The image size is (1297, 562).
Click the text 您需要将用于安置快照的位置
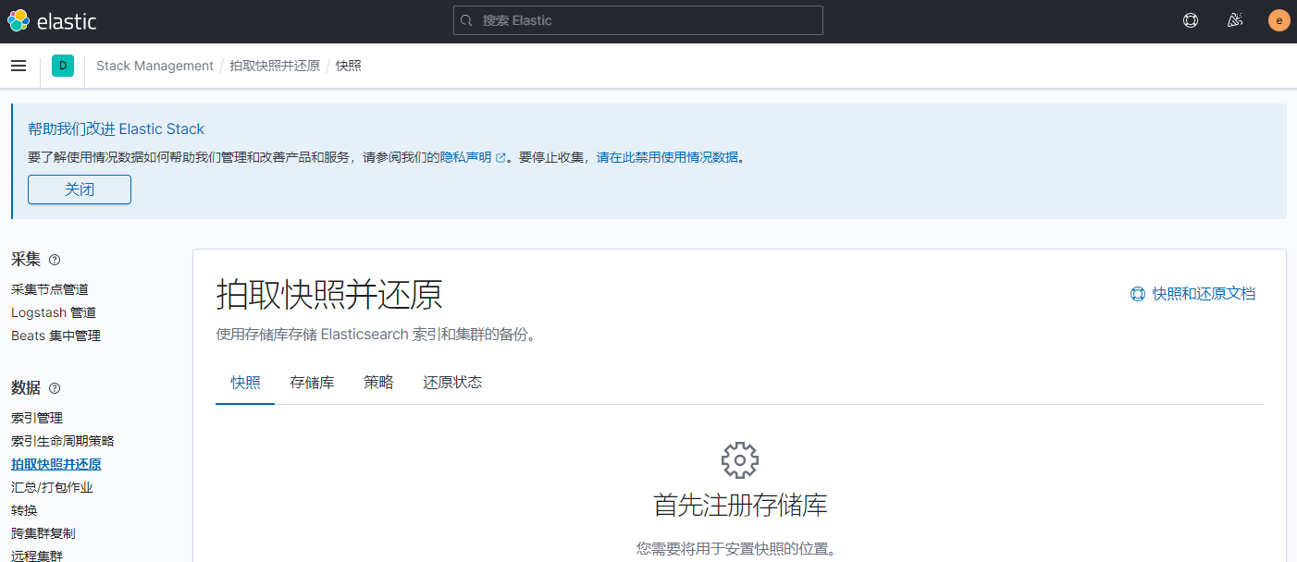pyautogui.click(x=736, y=549)
